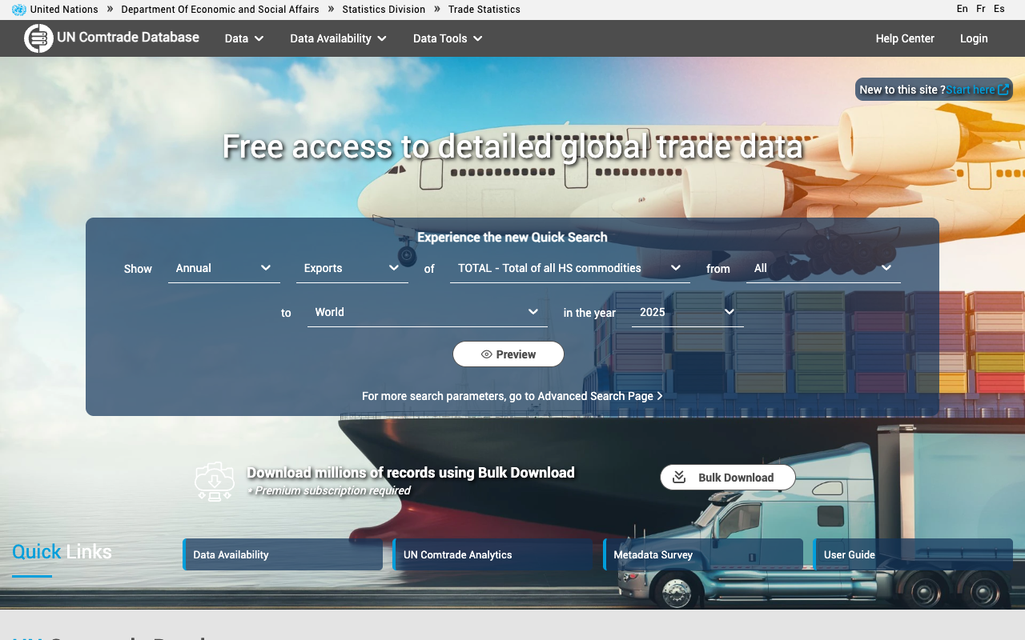Open the TOTAL HS commodities dropdown
Viewport: 1025px width, 640px height.
pos(569,268)
